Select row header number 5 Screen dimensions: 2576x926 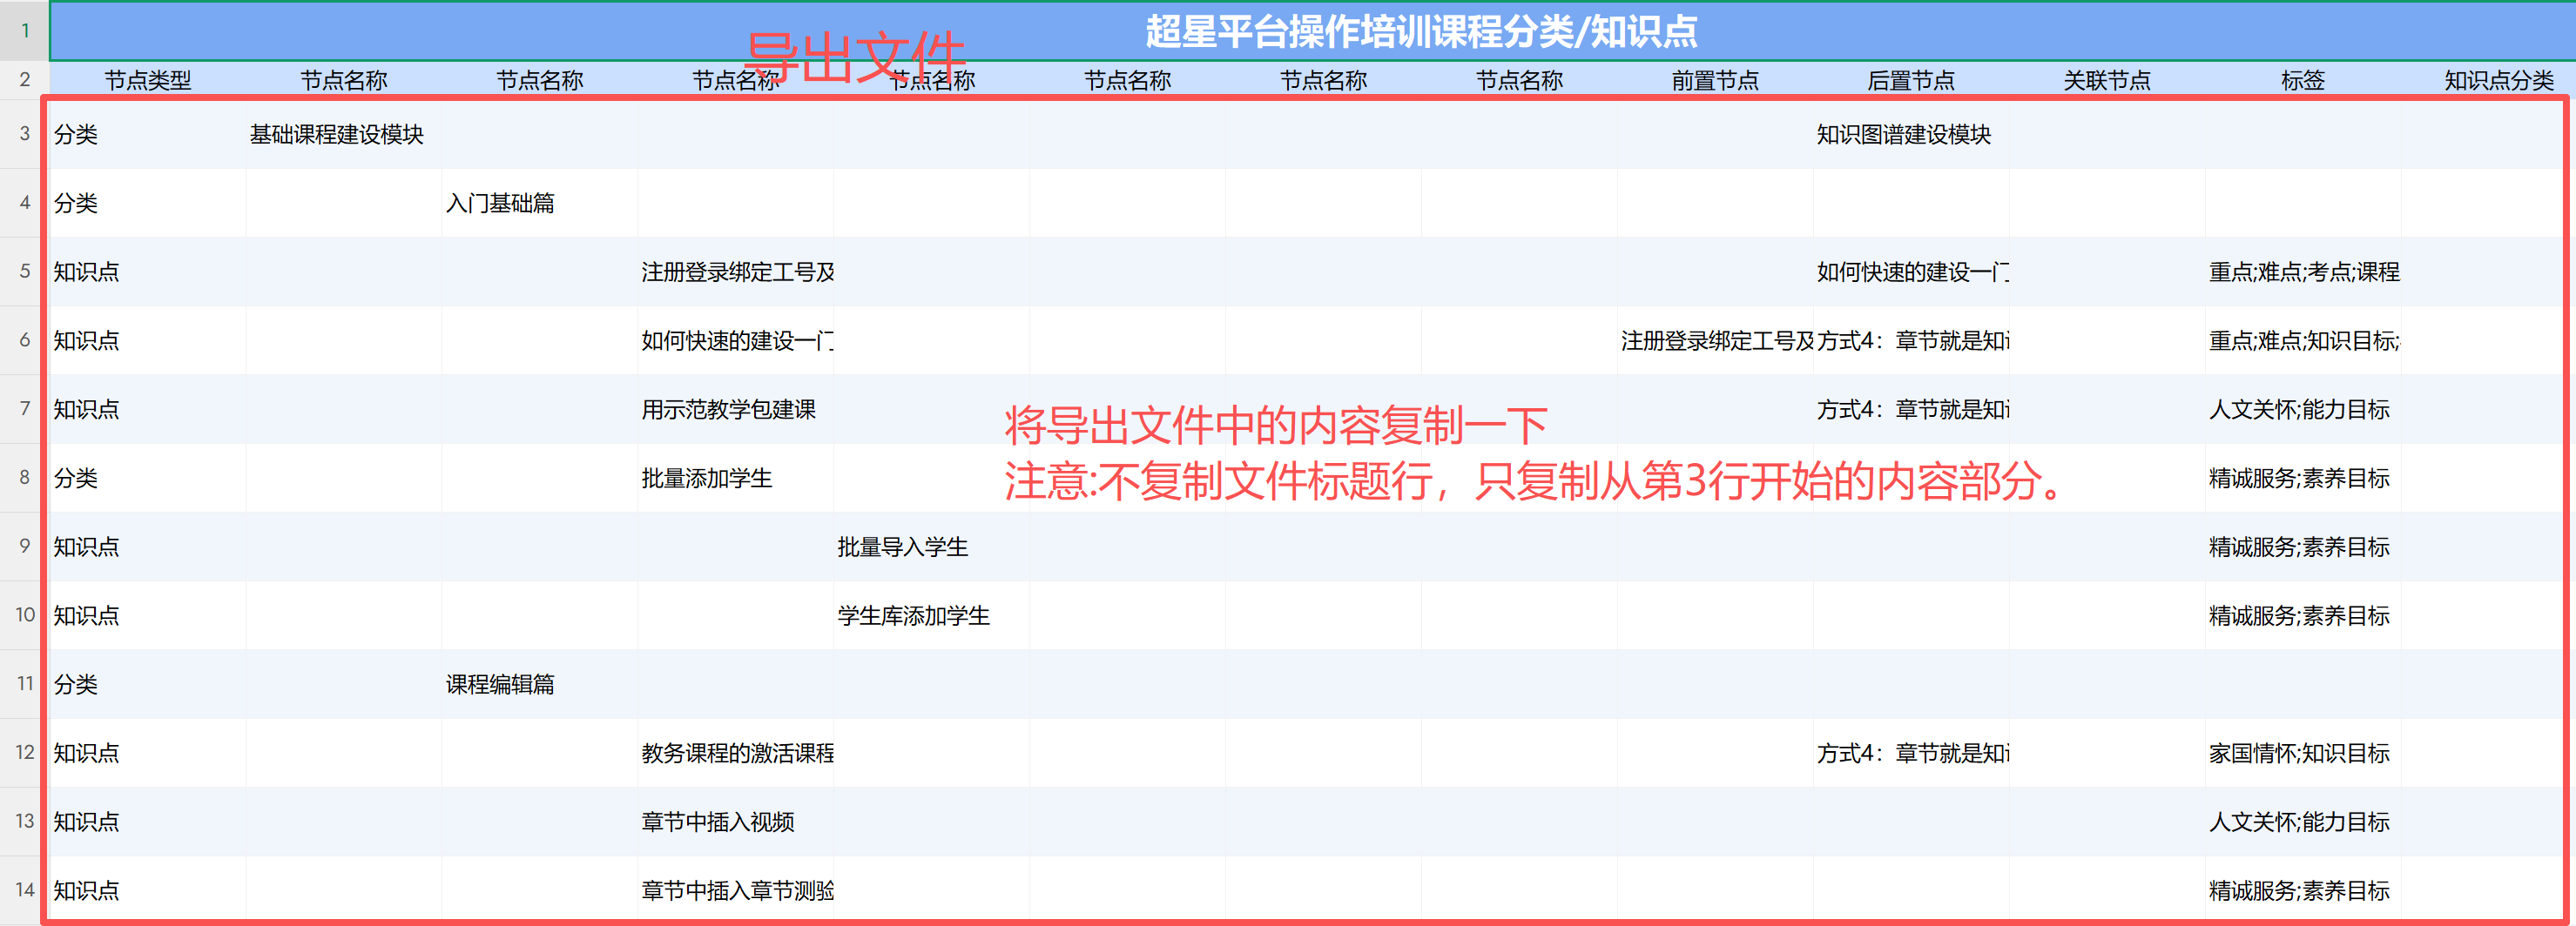coord(25,271)
